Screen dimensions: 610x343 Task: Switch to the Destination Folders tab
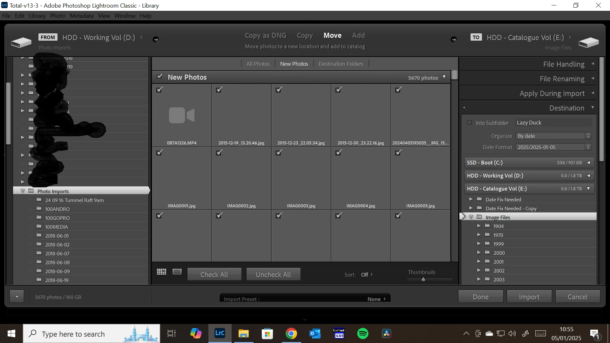coord(341,64)
